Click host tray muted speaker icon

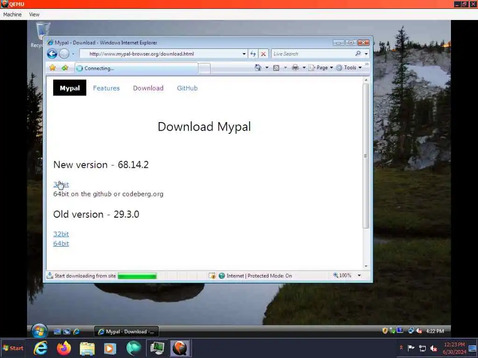pyautogui.click(x=434, y=348)
